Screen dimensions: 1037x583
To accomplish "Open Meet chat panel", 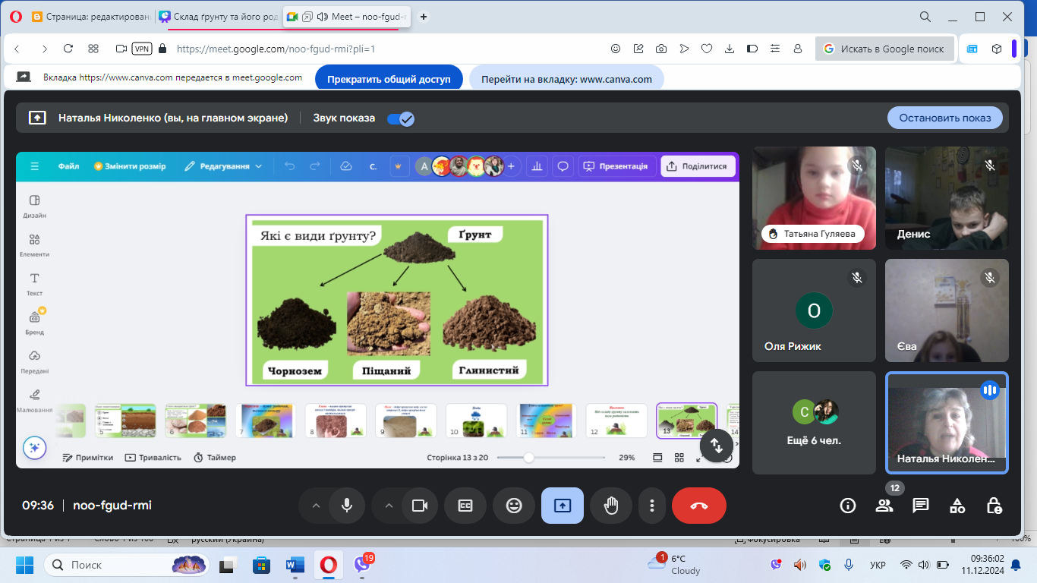I will pyautogui.click(x=921, y=506).
